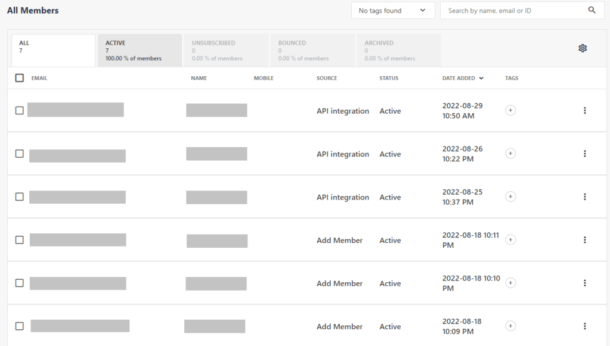Screen dimensions: 610x346
Task: Tick checkbox for the 2022-08-18 10:11 PM row
Action: 20,240
